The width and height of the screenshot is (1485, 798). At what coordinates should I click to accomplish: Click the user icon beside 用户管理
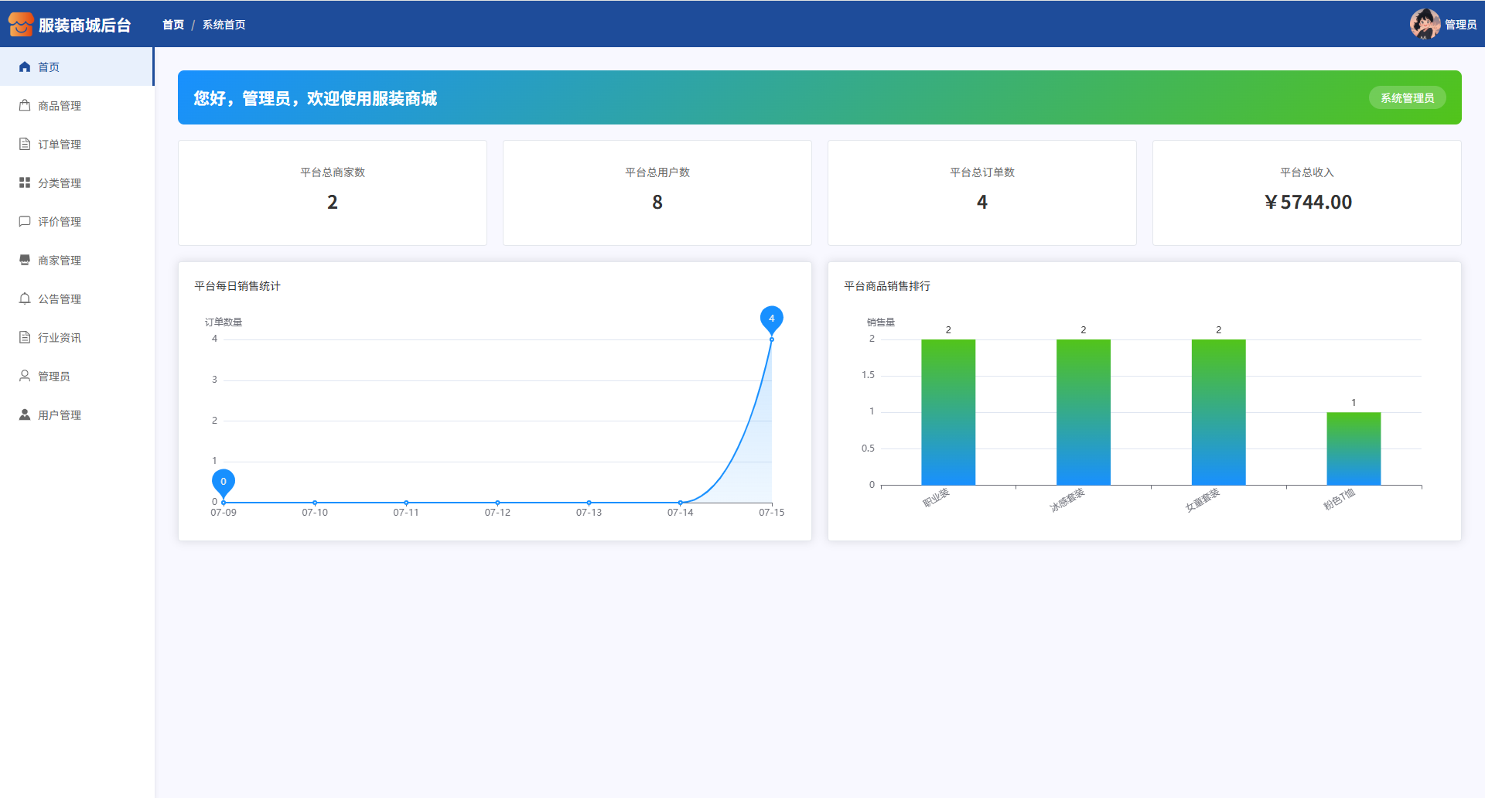tap(25, 415)
